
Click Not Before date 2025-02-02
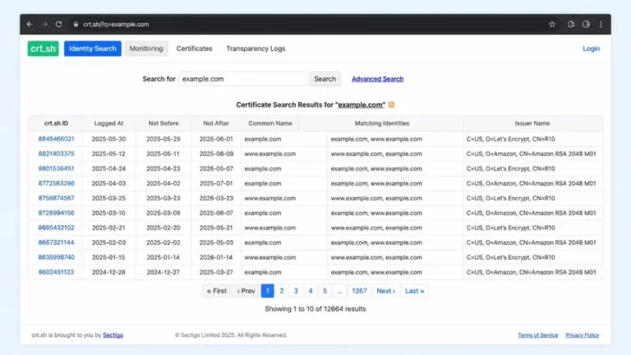pos(164,242)
